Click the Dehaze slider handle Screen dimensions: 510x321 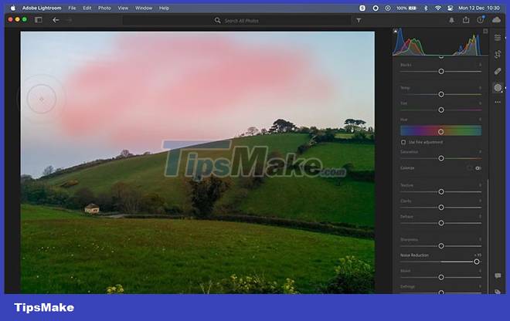pos(441,223)
